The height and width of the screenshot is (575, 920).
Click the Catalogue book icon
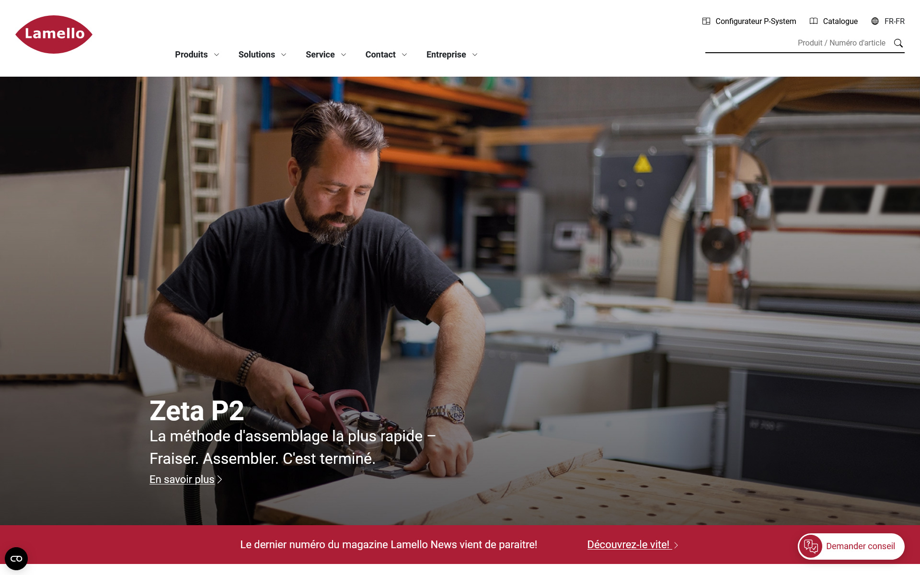[814, 21]
